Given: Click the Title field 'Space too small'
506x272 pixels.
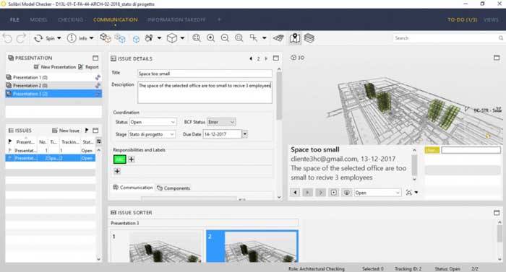Looking at the screenshot, I should 205,74.
